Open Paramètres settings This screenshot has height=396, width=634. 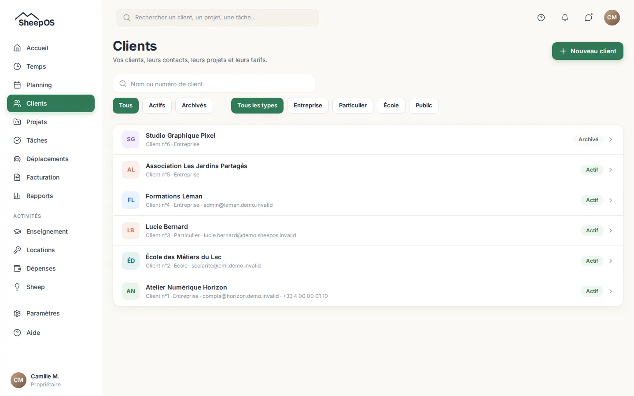point(51,313)
